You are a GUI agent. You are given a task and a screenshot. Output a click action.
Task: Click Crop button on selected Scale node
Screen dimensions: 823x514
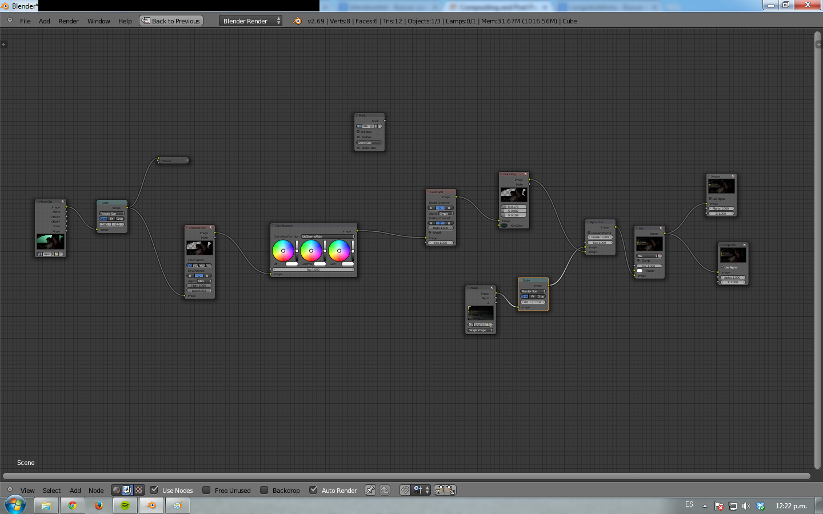pos(541,296)
